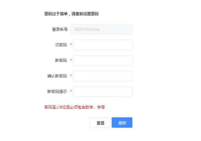
Task: Click the 登录帐号 label
Action: [x=60, y=29]
